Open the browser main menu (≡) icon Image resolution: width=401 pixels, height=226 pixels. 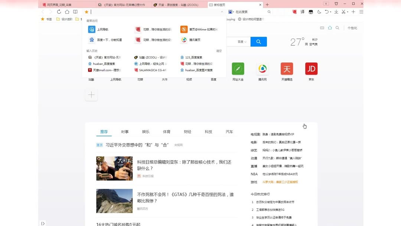pyautogui.click(x=361, y=12)
